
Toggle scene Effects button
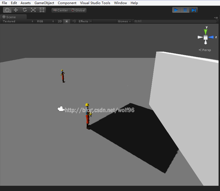point(83,21)
